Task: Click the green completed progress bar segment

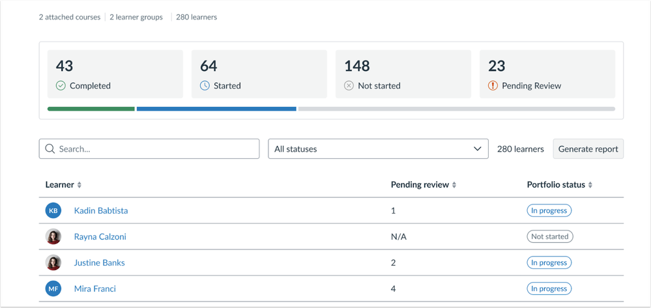Action: tap(91, 109)
